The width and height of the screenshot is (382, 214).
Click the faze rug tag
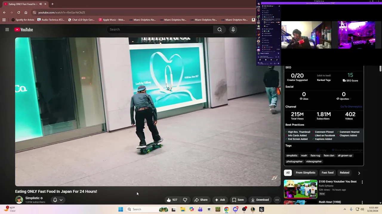[x=315, y=155]
